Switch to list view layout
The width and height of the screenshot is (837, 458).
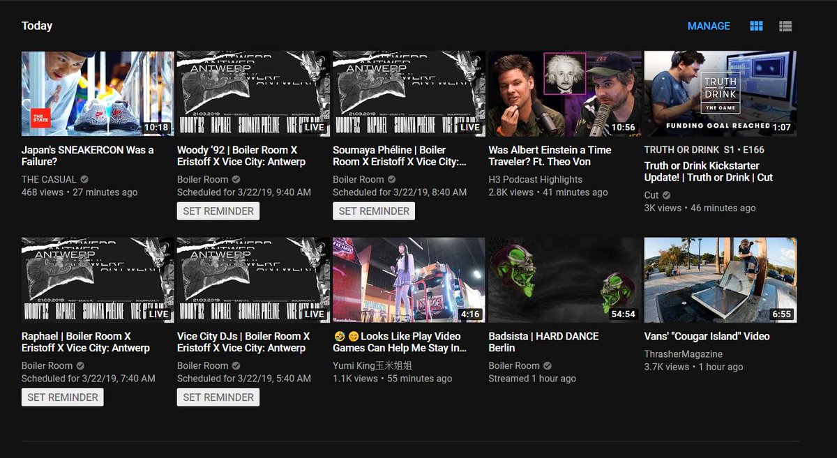pos(785,26)
